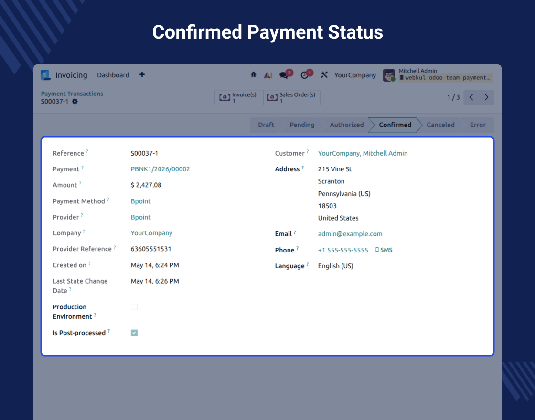Toggle the Production Environment checkbox
Viewport: 535px width, 420px height.
click(x=134, y=307)
